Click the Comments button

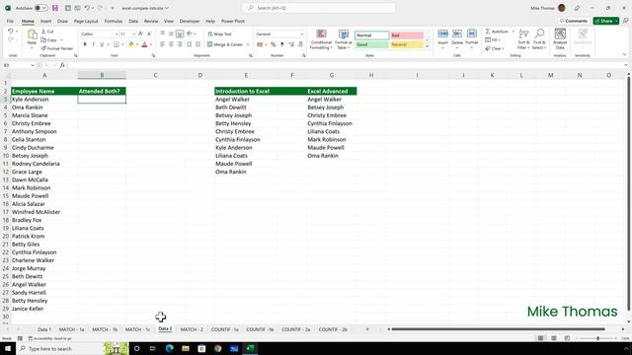[x=574, y=21]
